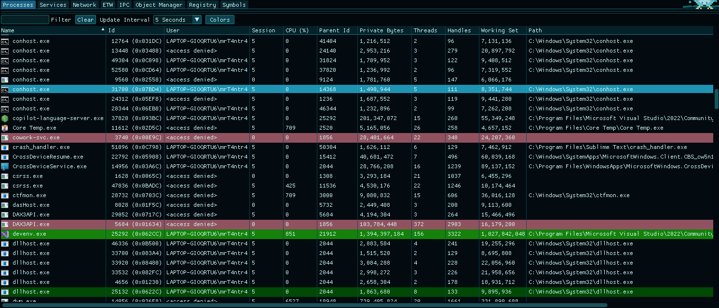Click the crash_handler.exe Sublime Text path
Image resolution: width=719 pixels, height=308 pixels.
pyautogui.click(x=608, y=147)
